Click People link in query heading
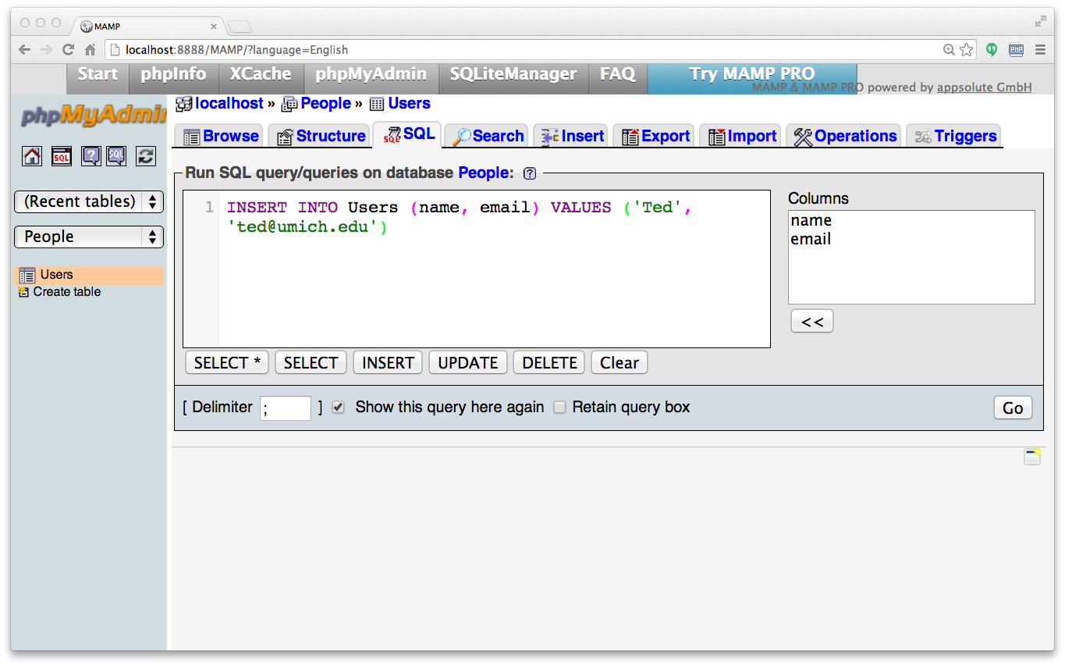The height and width of the screenshot is (666, 1065). click(x=484, y=173)
